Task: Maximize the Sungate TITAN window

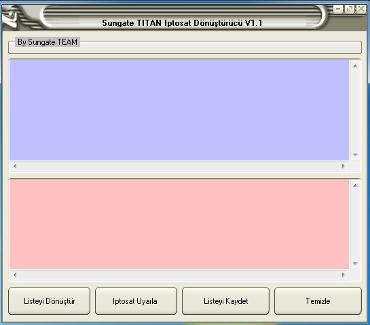Action: pyautogui.click(x=350, y=10)
